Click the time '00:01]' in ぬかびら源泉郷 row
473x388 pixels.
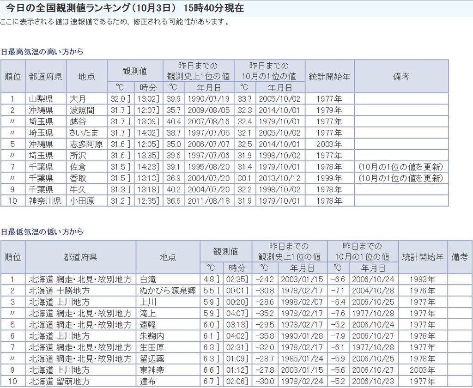237,291
